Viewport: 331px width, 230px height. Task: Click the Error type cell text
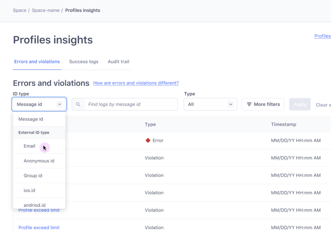tap(158, 140)
